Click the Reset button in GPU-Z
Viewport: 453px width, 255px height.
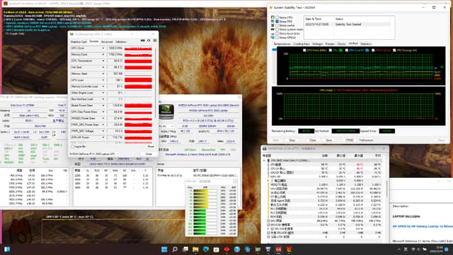click(x=151, y=147)
